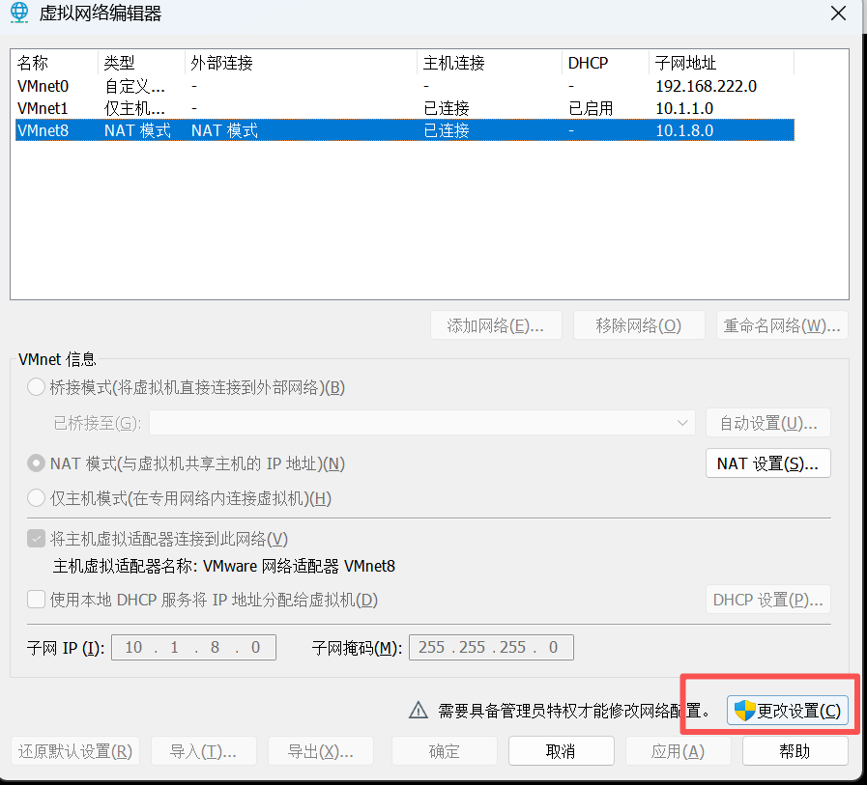Click the DHCP column header
This screenshot has height=785, width=867.
(x=605, y=63)
